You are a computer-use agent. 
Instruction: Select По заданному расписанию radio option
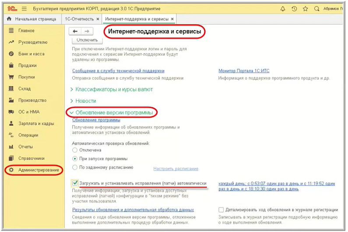pyautogui.click(x=75, y=168)
